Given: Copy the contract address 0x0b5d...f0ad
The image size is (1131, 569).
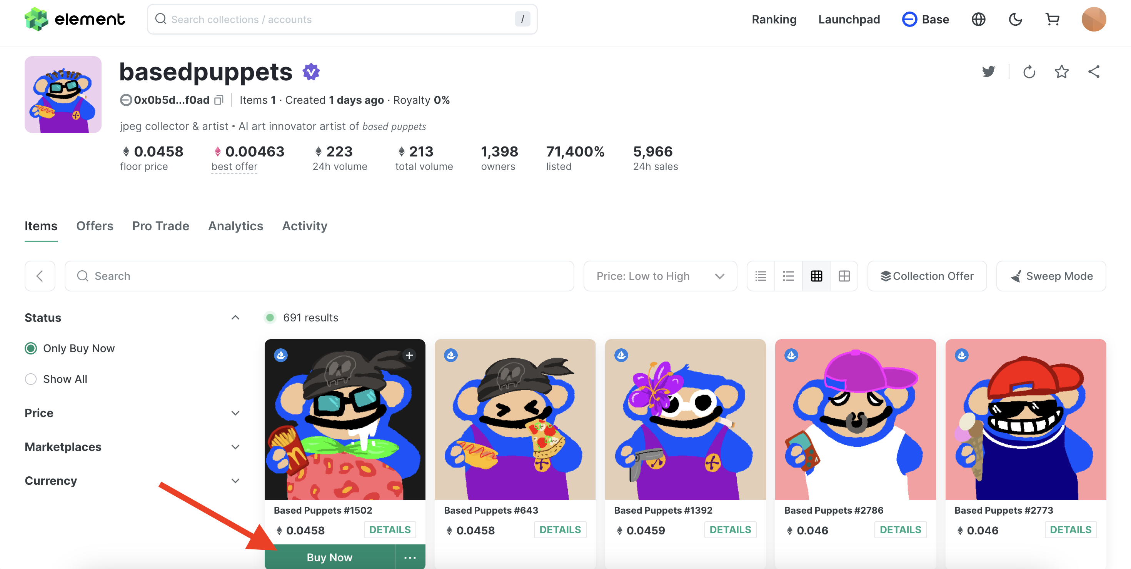Looking at the screenshot, I should coord(219,100).
